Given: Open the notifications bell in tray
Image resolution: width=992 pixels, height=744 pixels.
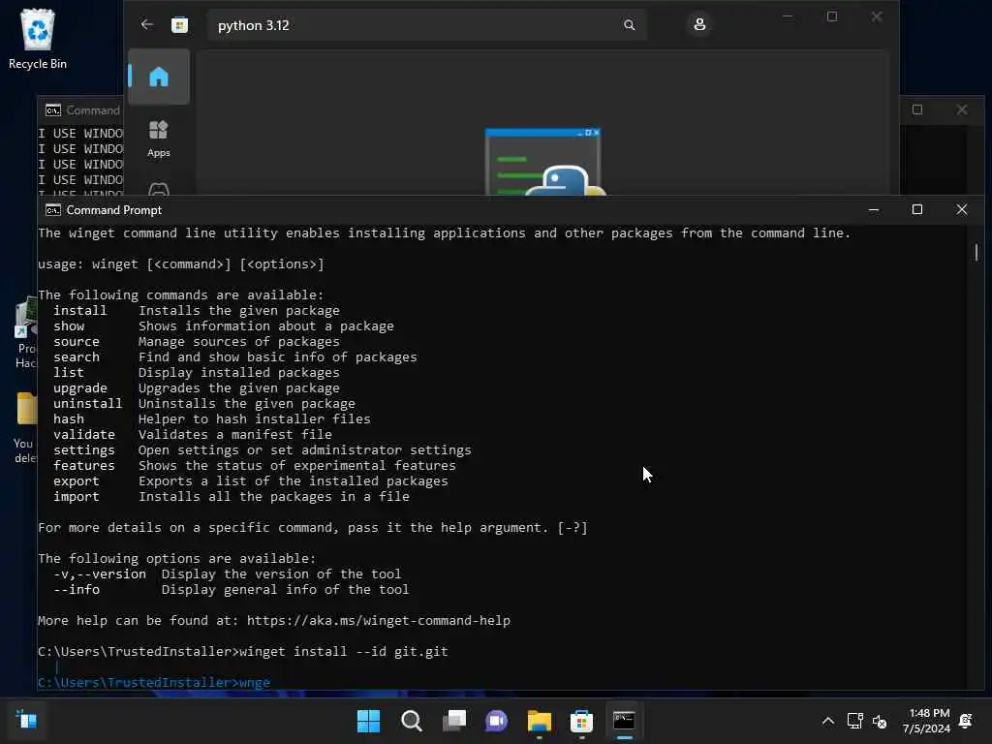Looking at the screenshot, I should [966, 721].
